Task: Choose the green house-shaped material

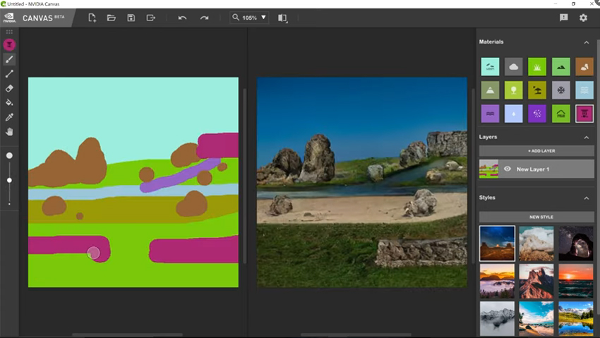Action: click(x=561, y=114)
